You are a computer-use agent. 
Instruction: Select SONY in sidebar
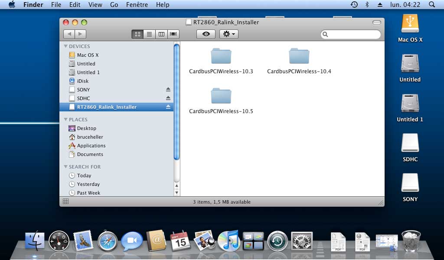tap(116, 90)
